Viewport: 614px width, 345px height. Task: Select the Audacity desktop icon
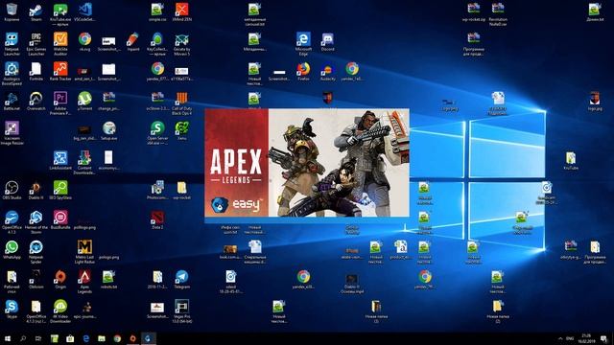(327, 71)
